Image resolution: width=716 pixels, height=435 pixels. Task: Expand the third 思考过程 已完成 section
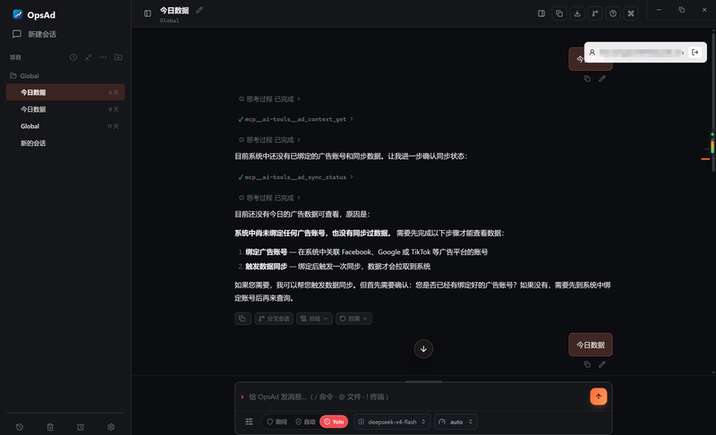point(269,198)
